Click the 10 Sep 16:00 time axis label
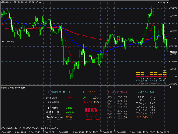Viewport: 178px width, 134px height. click(x=92, y=132)
